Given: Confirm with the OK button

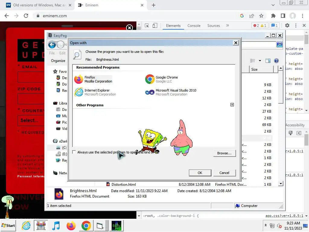Looking at the screenshot, I should pos(200,173).
